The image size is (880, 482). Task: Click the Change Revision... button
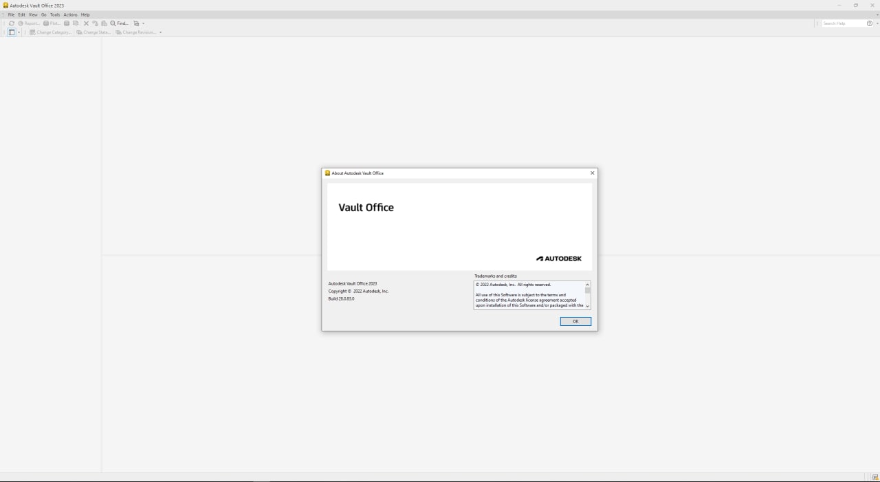tap(135, 32)
